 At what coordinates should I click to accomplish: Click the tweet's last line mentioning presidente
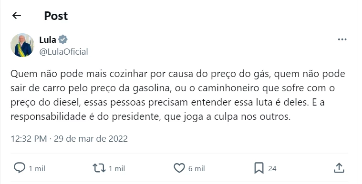[150, 117]
